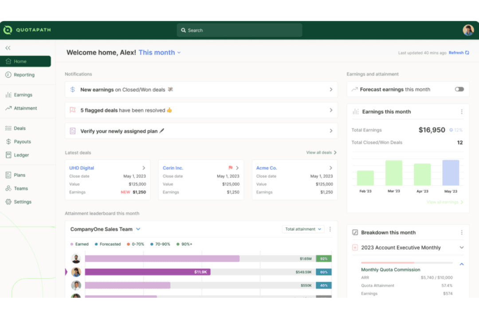This screenshot has height=319, width=479.
Task: Click the chevron on Cerin Inc. card
Action: pyautogui.click(x=237, y=168)
